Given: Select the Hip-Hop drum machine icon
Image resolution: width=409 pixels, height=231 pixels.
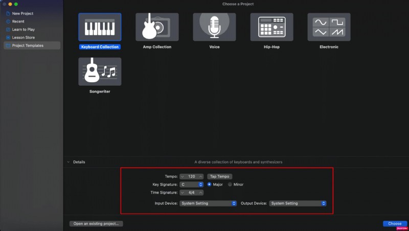Looking at the screenshot, I should point(271,27).
